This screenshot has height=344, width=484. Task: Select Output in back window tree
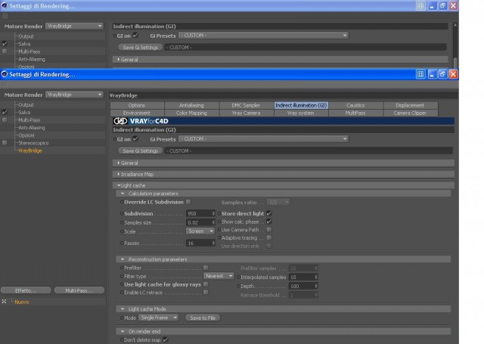(26, 36)
